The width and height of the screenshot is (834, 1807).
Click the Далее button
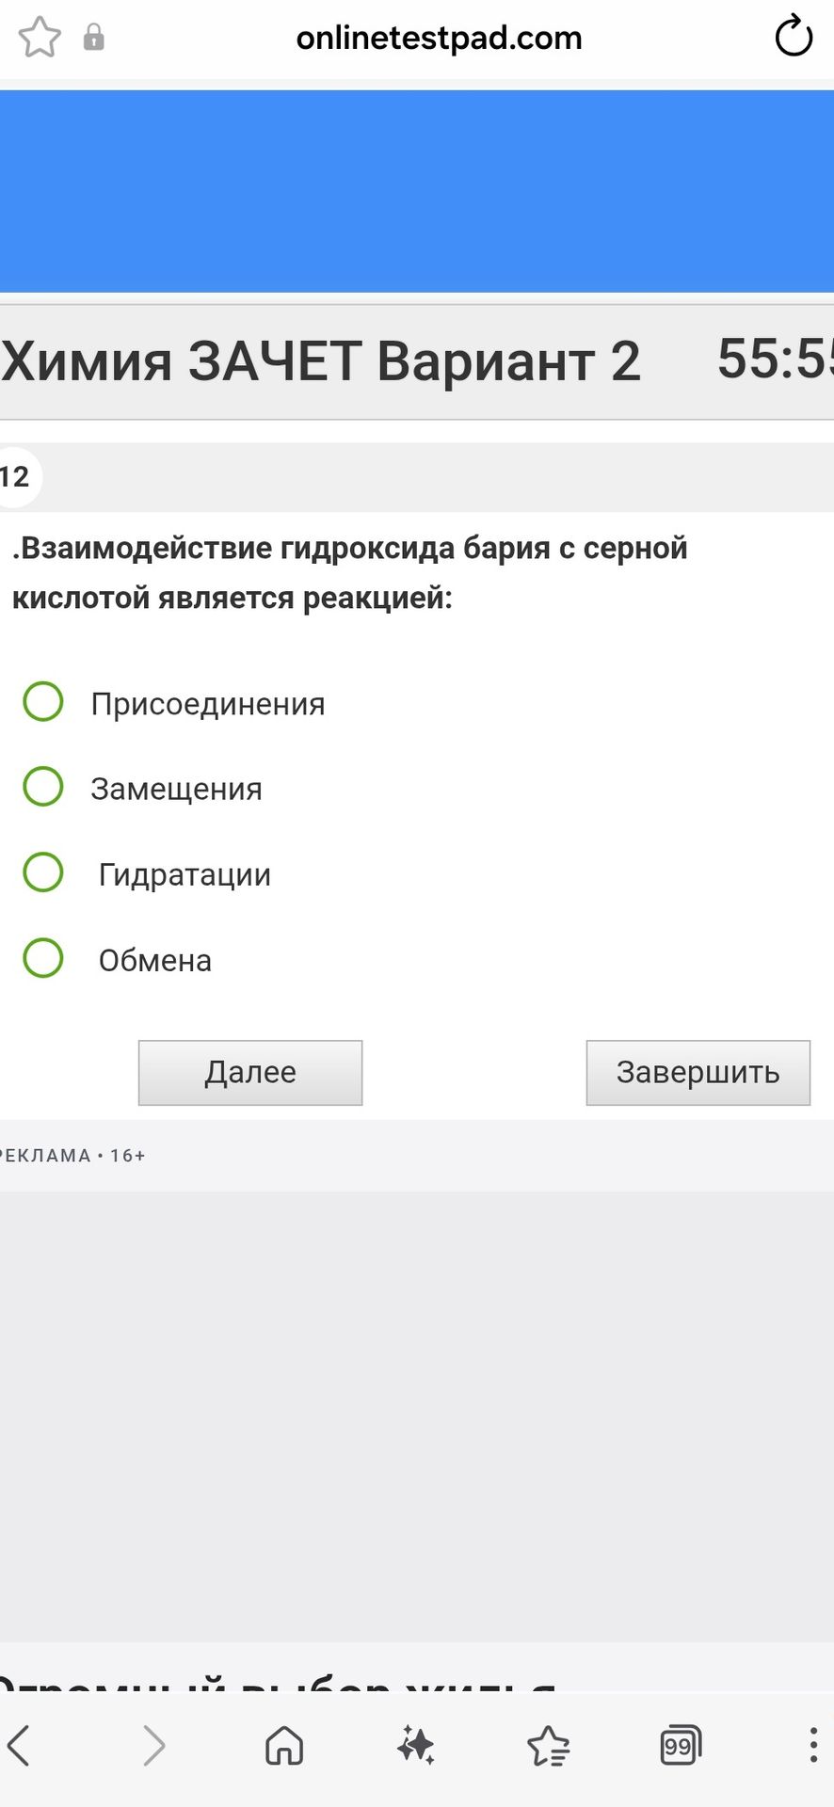pos(250,1073)
